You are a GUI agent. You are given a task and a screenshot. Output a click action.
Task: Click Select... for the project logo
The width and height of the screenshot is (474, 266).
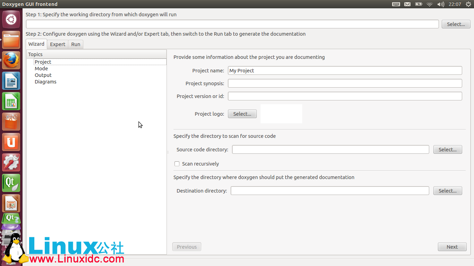point(242,114)
